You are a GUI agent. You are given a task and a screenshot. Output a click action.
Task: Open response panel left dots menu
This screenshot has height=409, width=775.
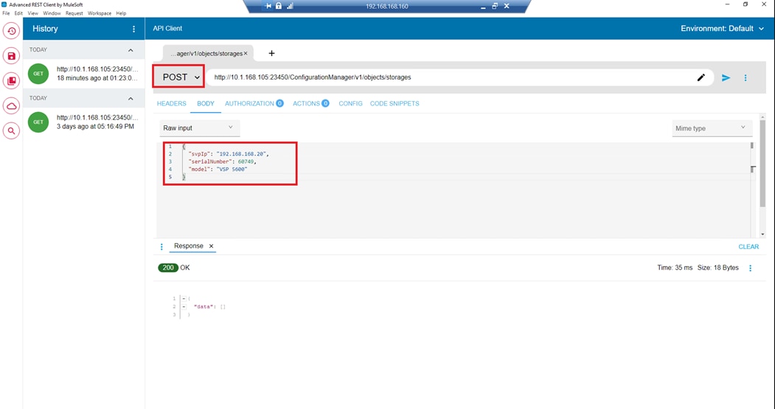click(161, 246)
